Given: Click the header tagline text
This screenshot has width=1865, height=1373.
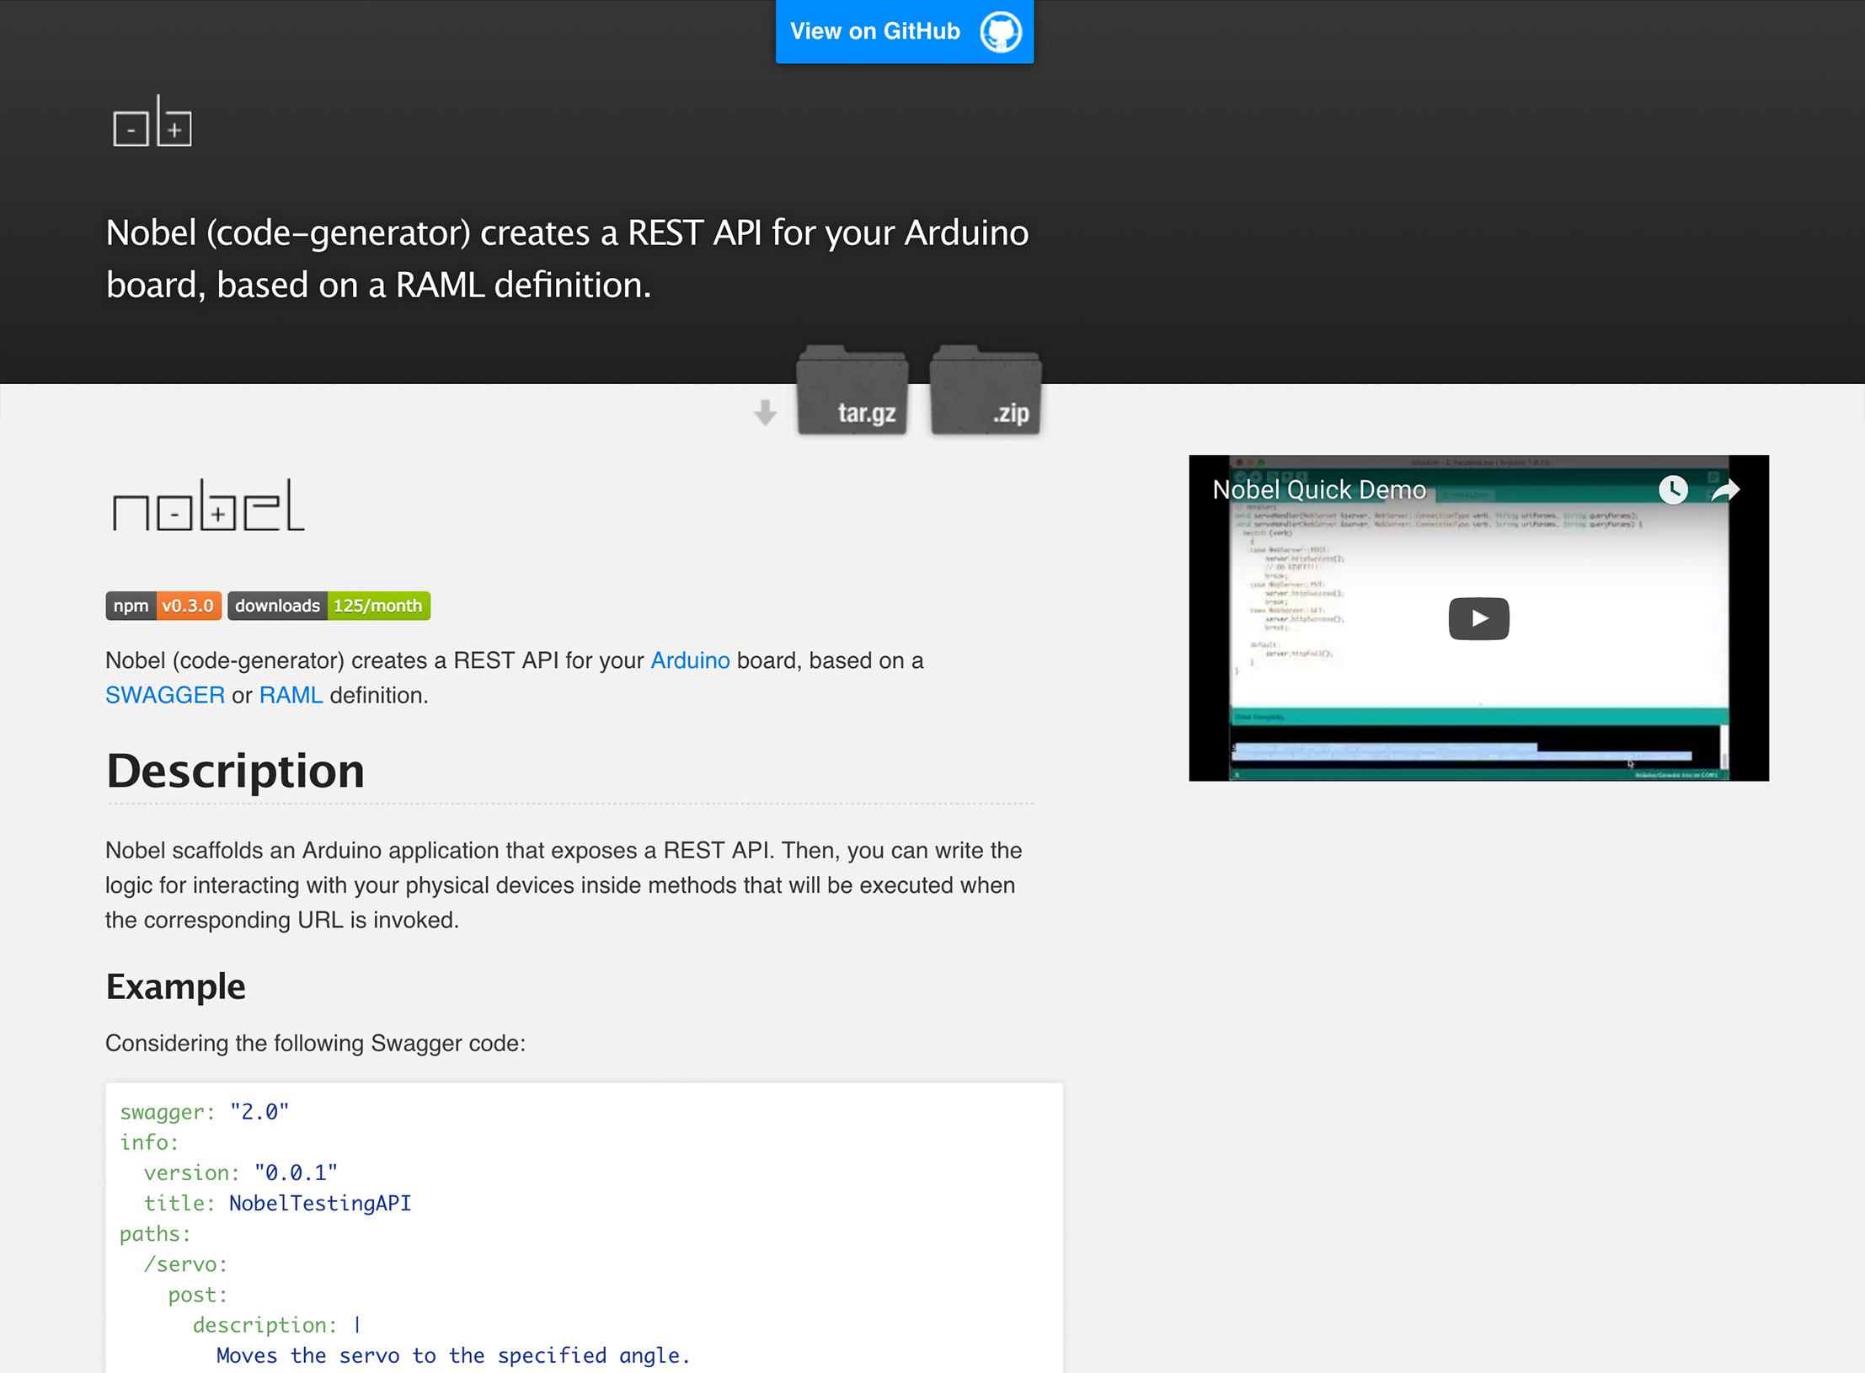Looking at the screenshot, I should coord(567,259).
